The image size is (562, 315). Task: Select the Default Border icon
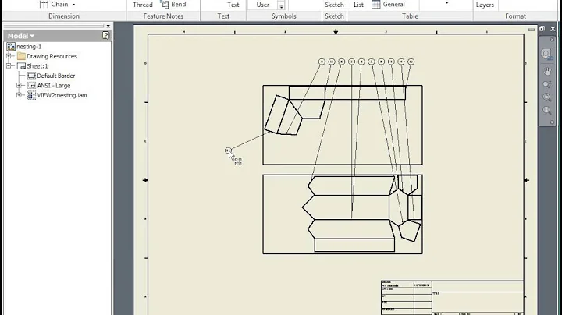pos(31,76)
